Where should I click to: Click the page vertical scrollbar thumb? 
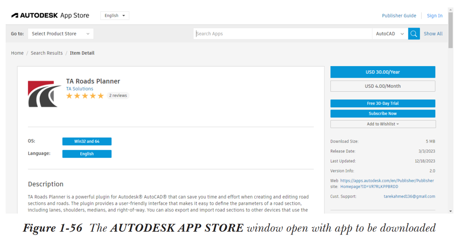pos(451,31)
